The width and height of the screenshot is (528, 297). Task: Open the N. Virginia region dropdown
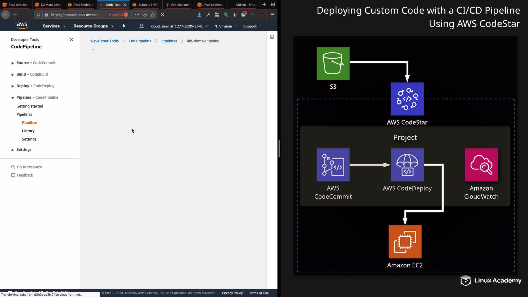[225, 26]
